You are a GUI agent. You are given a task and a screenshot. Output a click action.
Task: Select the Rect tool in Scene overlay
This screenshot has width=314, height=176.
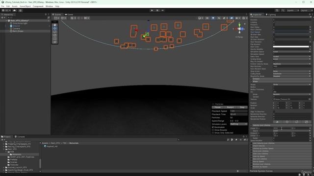click(x=54, y=39)
